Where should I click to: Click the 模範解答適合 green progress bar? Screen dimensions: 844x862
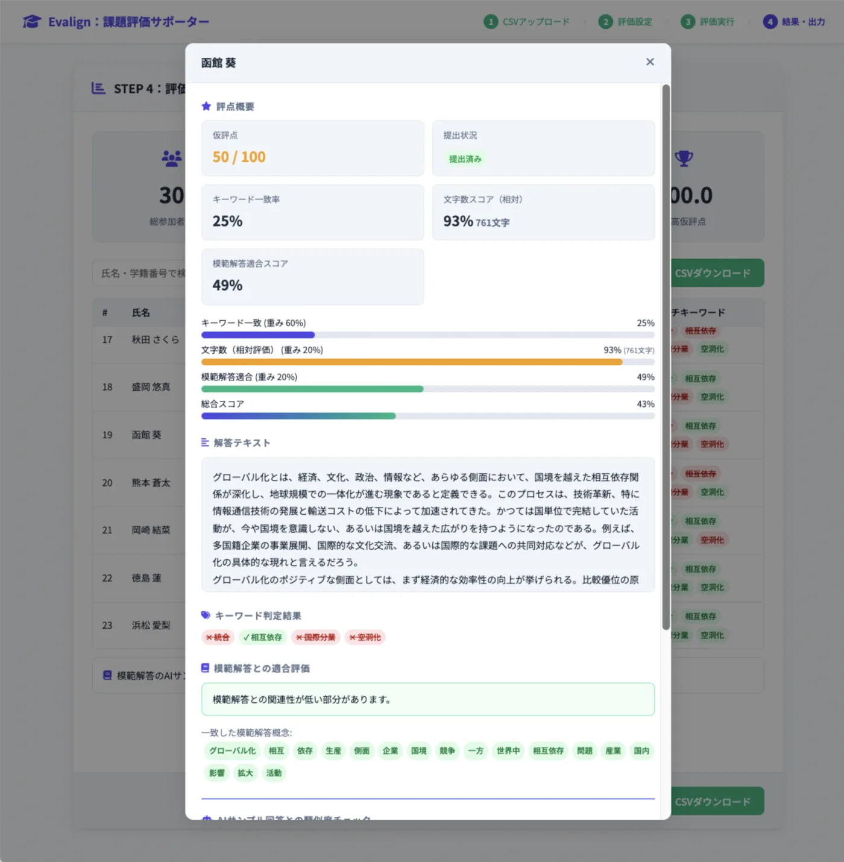click(x=427, y=389)
